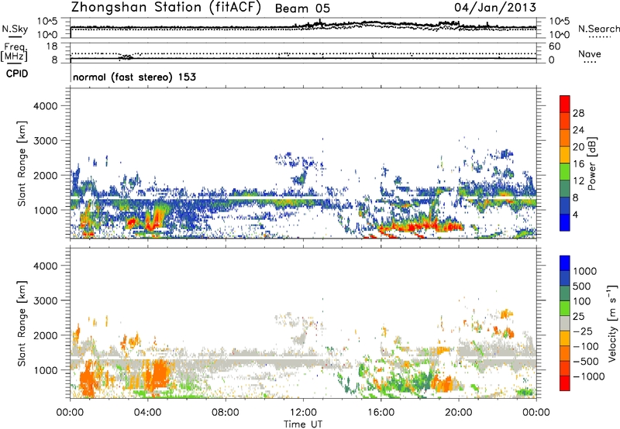Screen dimensions: 620x429
Task: Click the '28' tick on power colorbar
Action: click(578, 113)
